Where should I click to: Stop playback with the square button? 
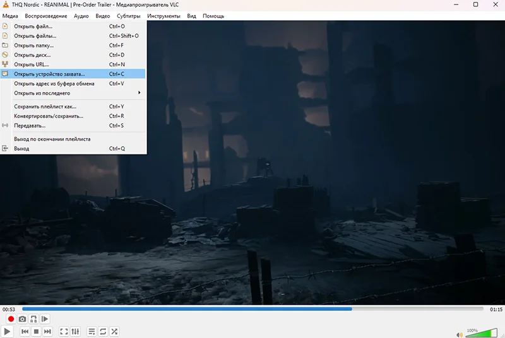coord(36,331)
